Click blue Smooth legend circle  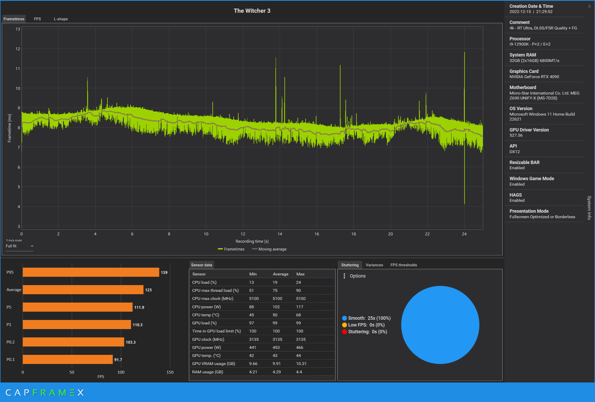pyautogui.click(x=344, y=318)
